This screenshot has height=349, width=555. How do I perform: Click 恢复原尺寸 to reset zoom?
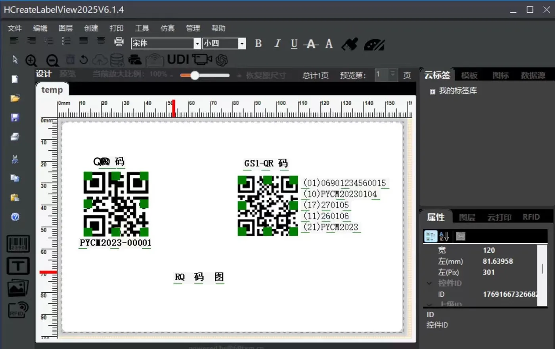(266, 75)
